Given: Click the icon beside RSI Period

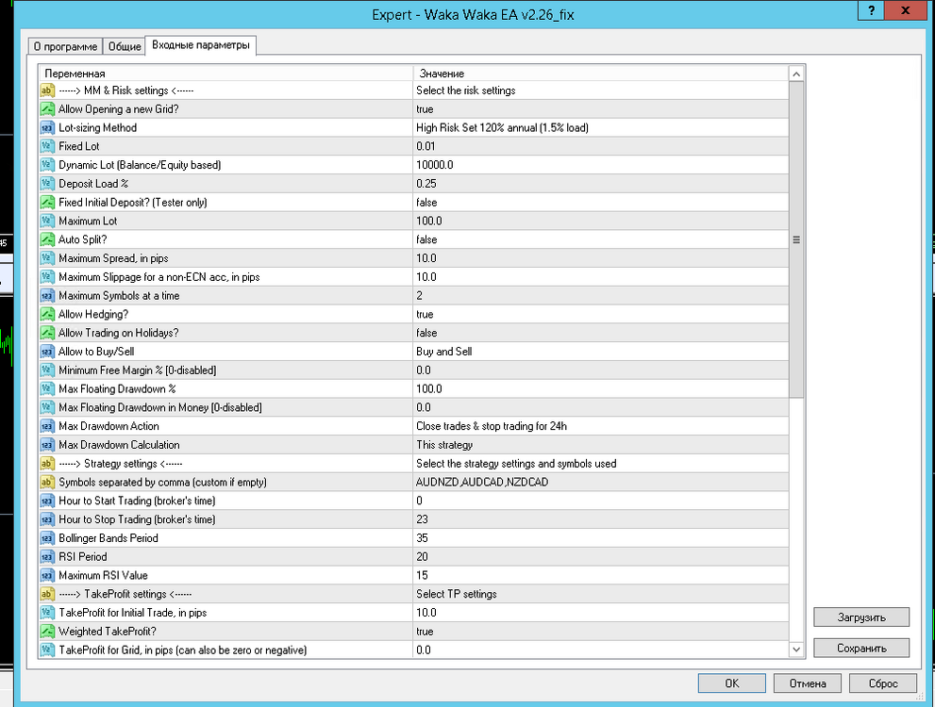Looking at the screenshot, I should point(47,557).
